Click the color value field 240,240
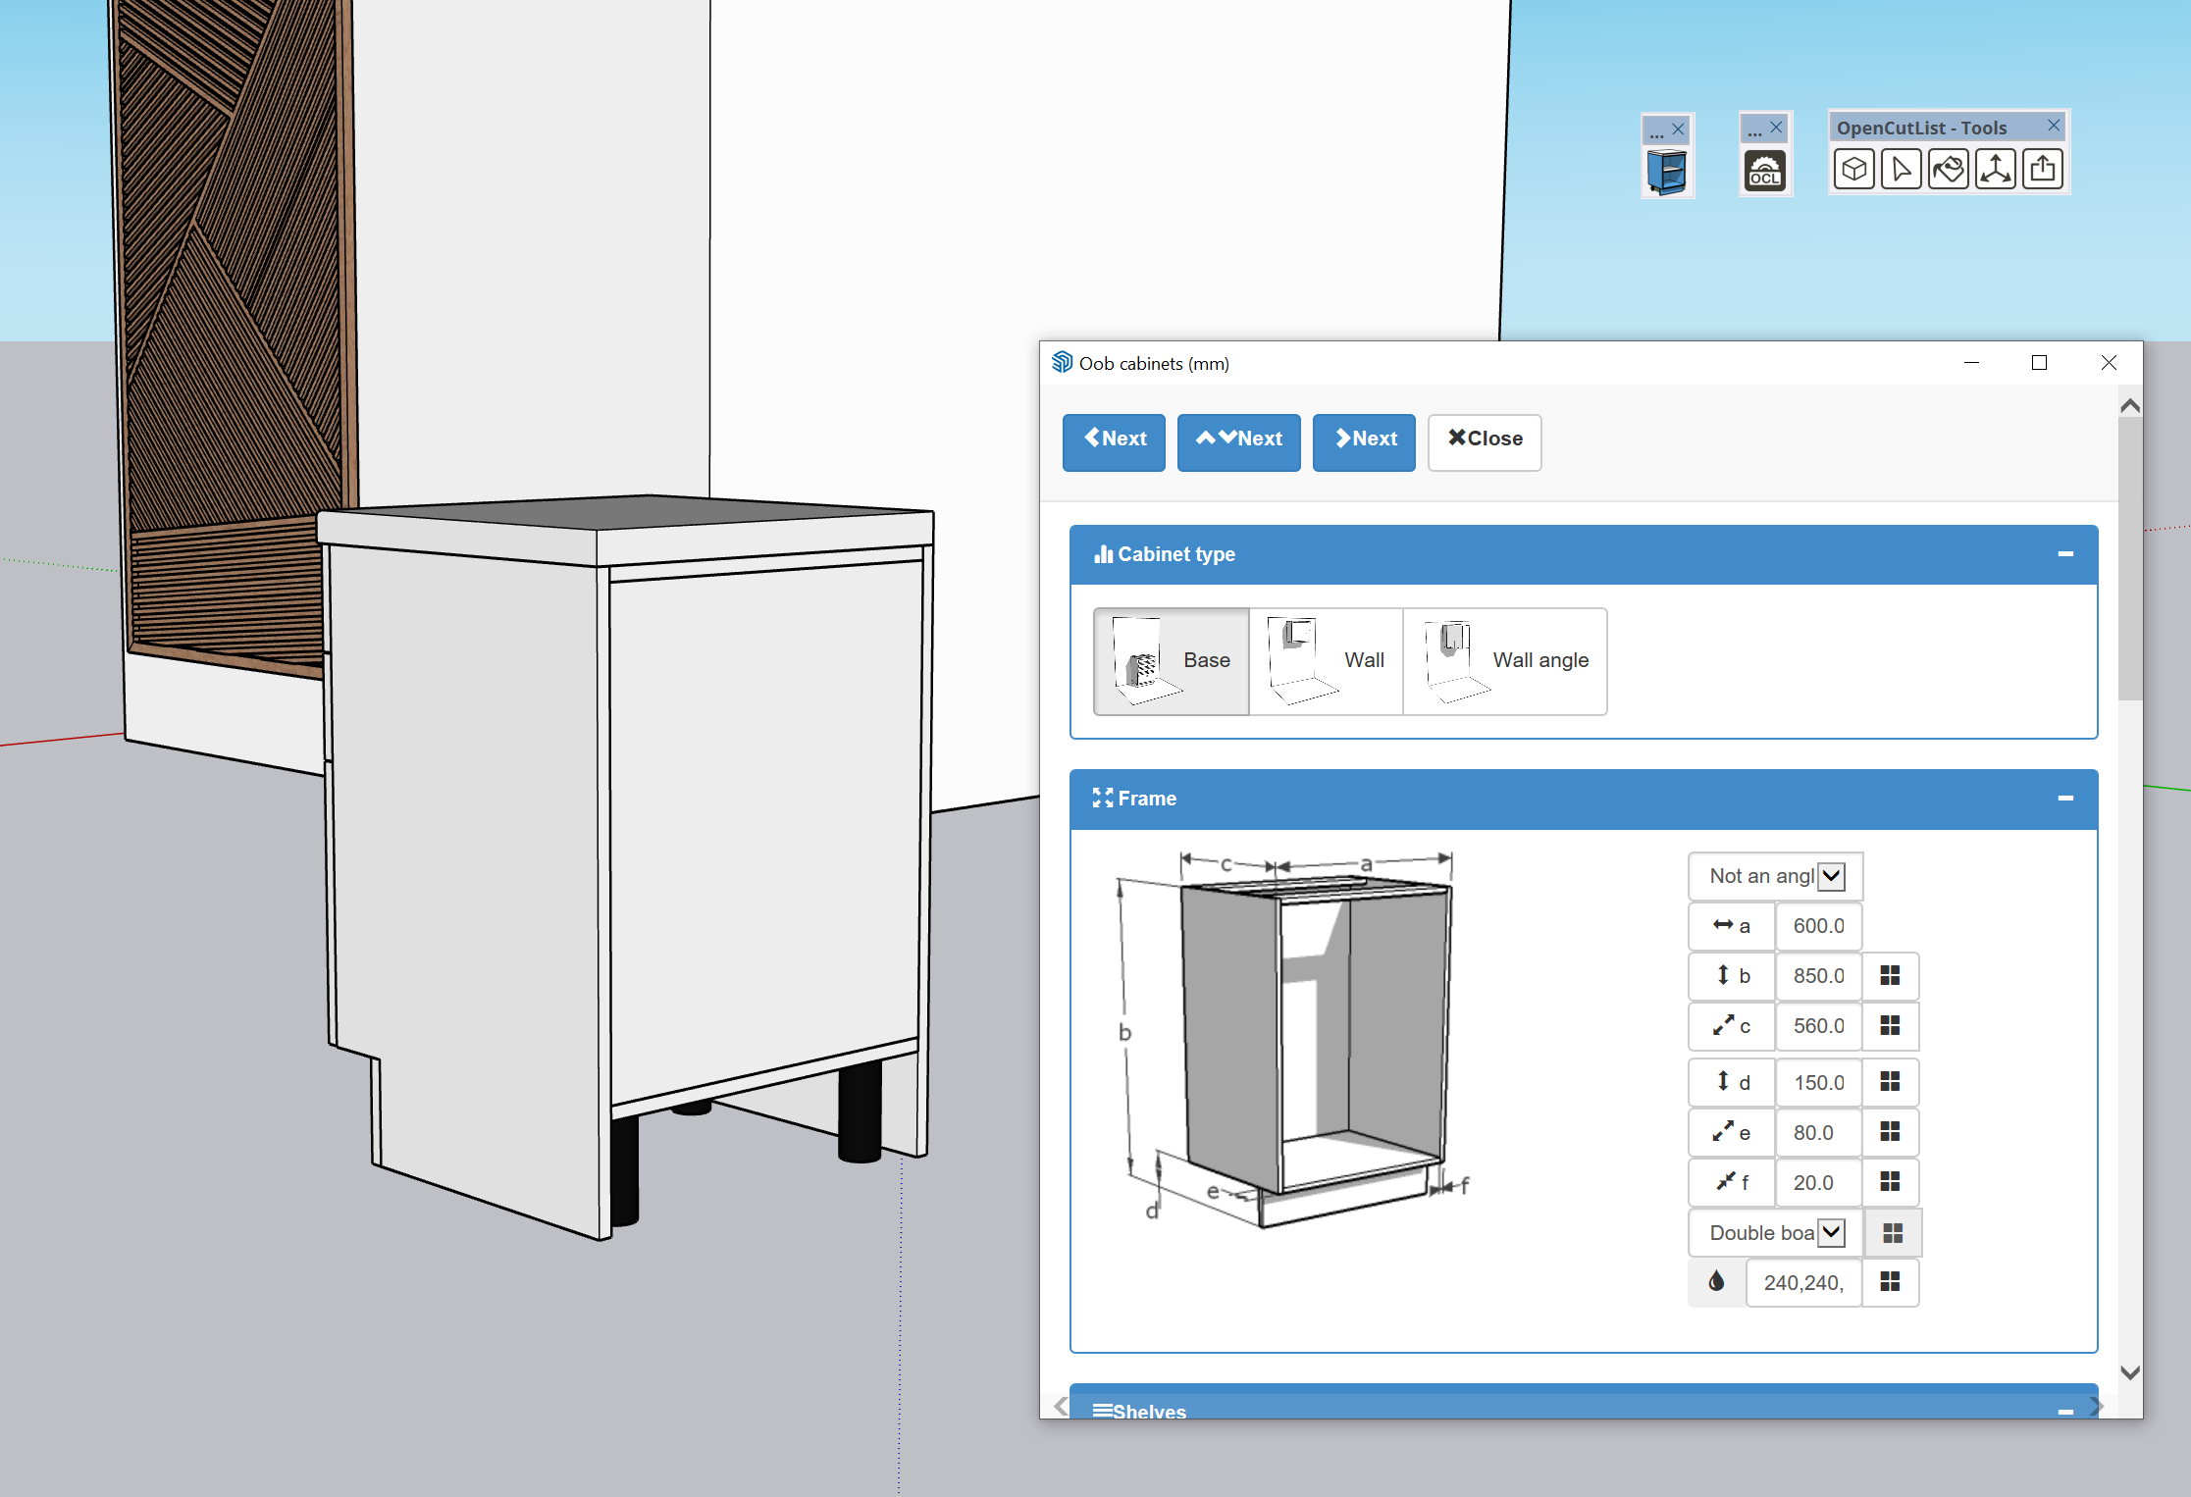2191x1497 pixels. click(1803, 1282)
